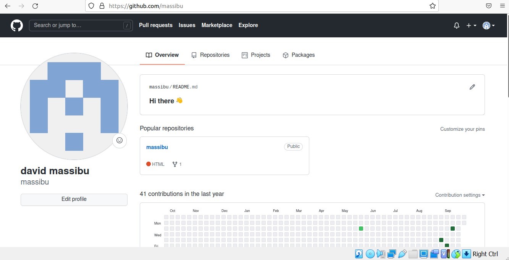The height and width of the screenshot is (260, 509).
Task: Click the VirtualBox CPU virtualization indicator
Action: (x=444, y=254)
